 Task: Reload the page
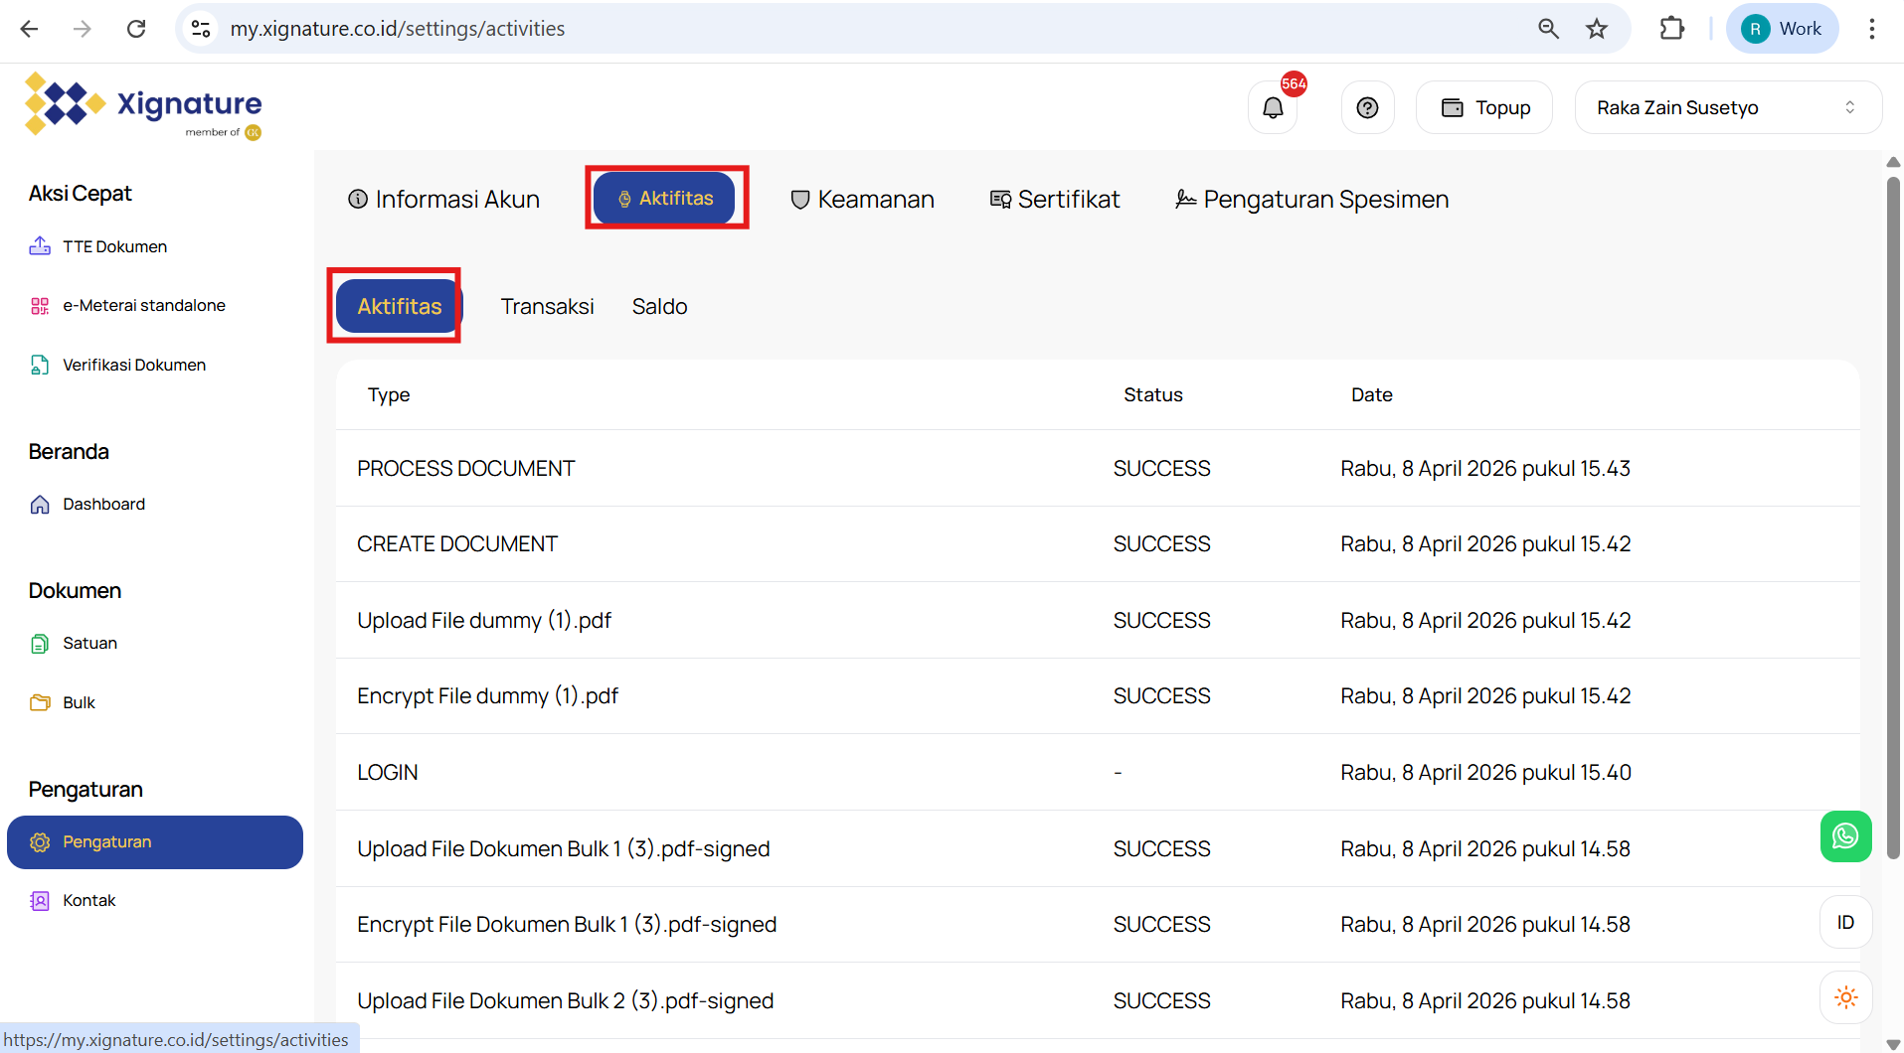136,29
